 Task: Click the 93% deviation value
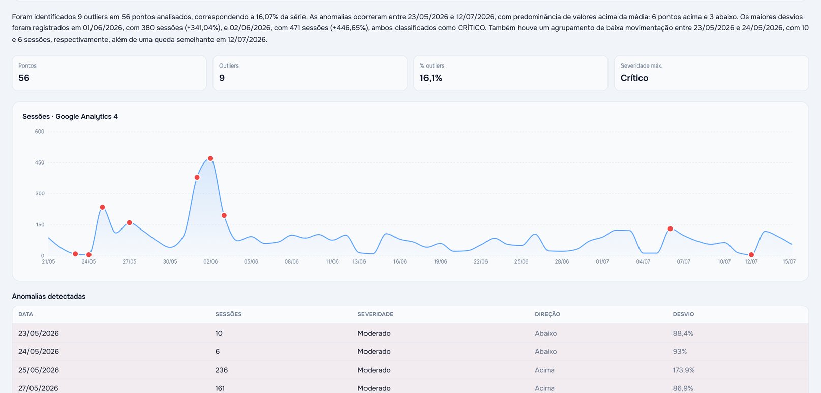coord(680,351)
